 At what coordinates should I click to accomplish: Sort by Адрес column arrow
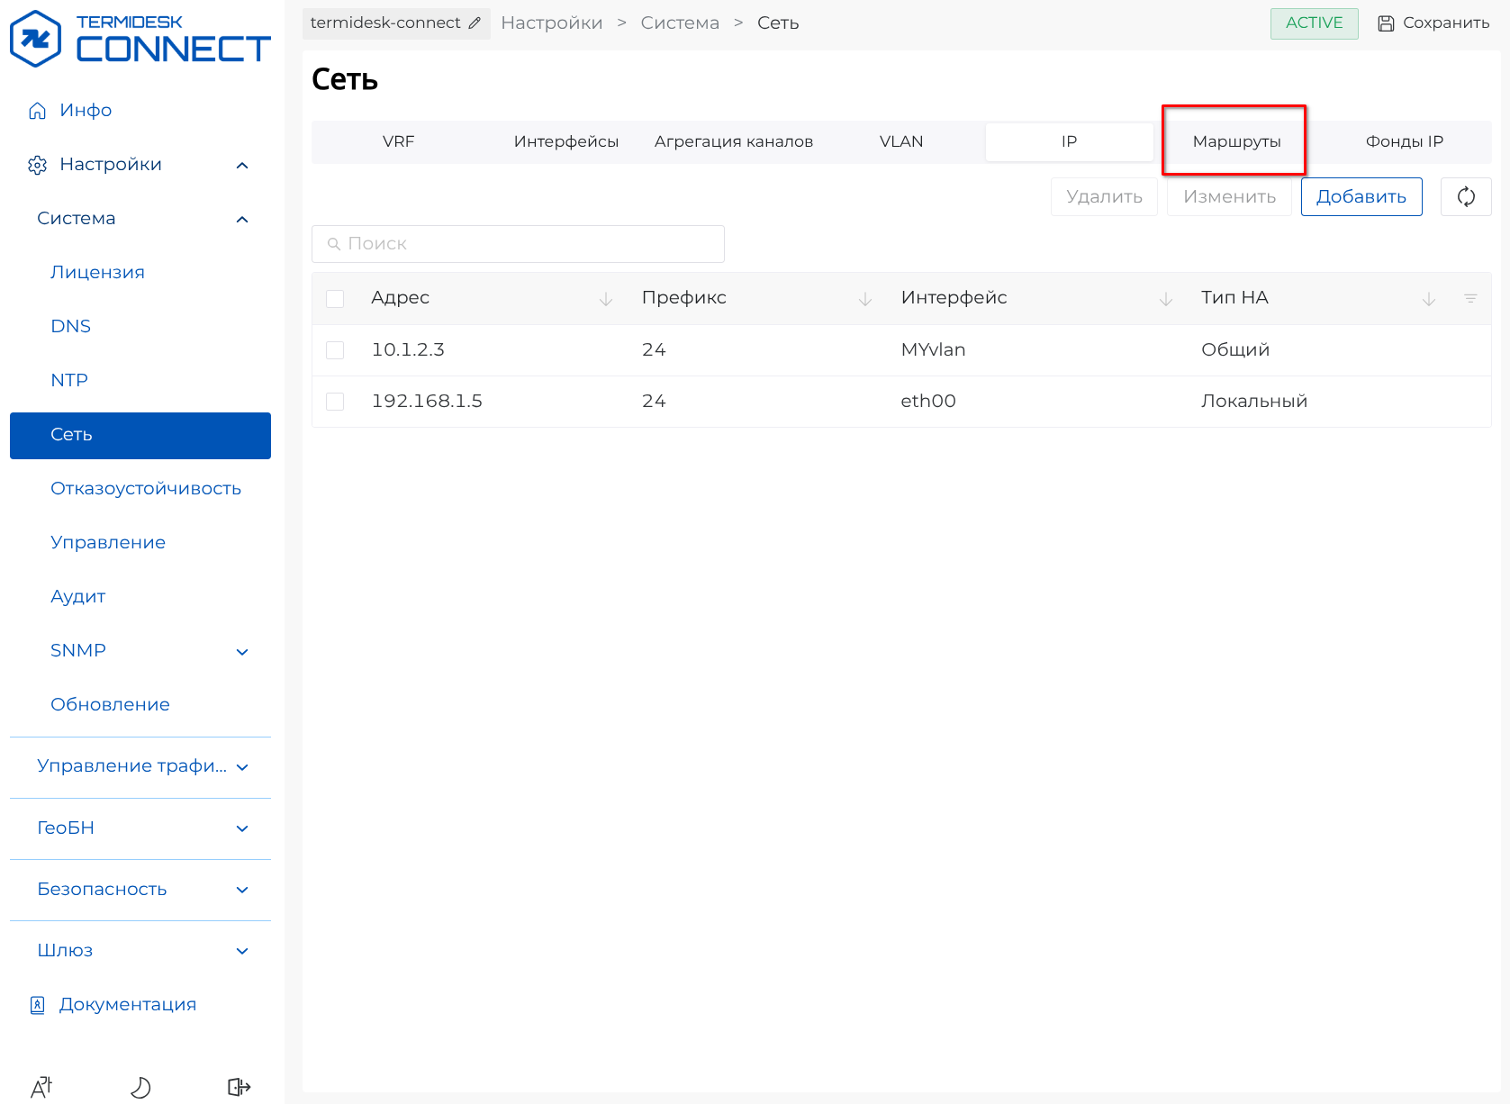coord(606,299)
